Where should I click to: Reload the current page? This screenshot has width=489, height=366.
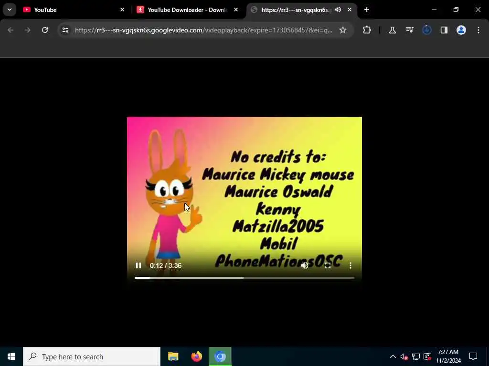click(x=45, y=30)
